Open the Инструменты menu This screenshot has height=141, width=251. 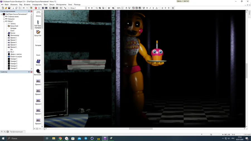pos(61,5)
